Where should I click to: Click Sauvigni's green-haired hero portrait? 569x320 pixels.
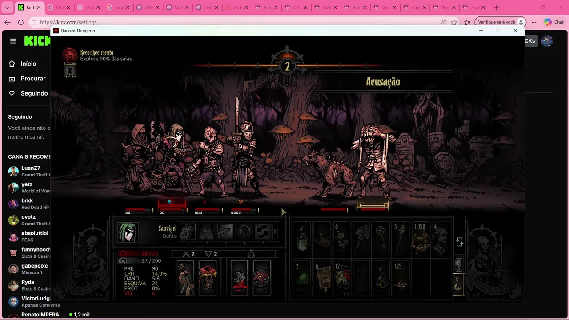point(128,232)
